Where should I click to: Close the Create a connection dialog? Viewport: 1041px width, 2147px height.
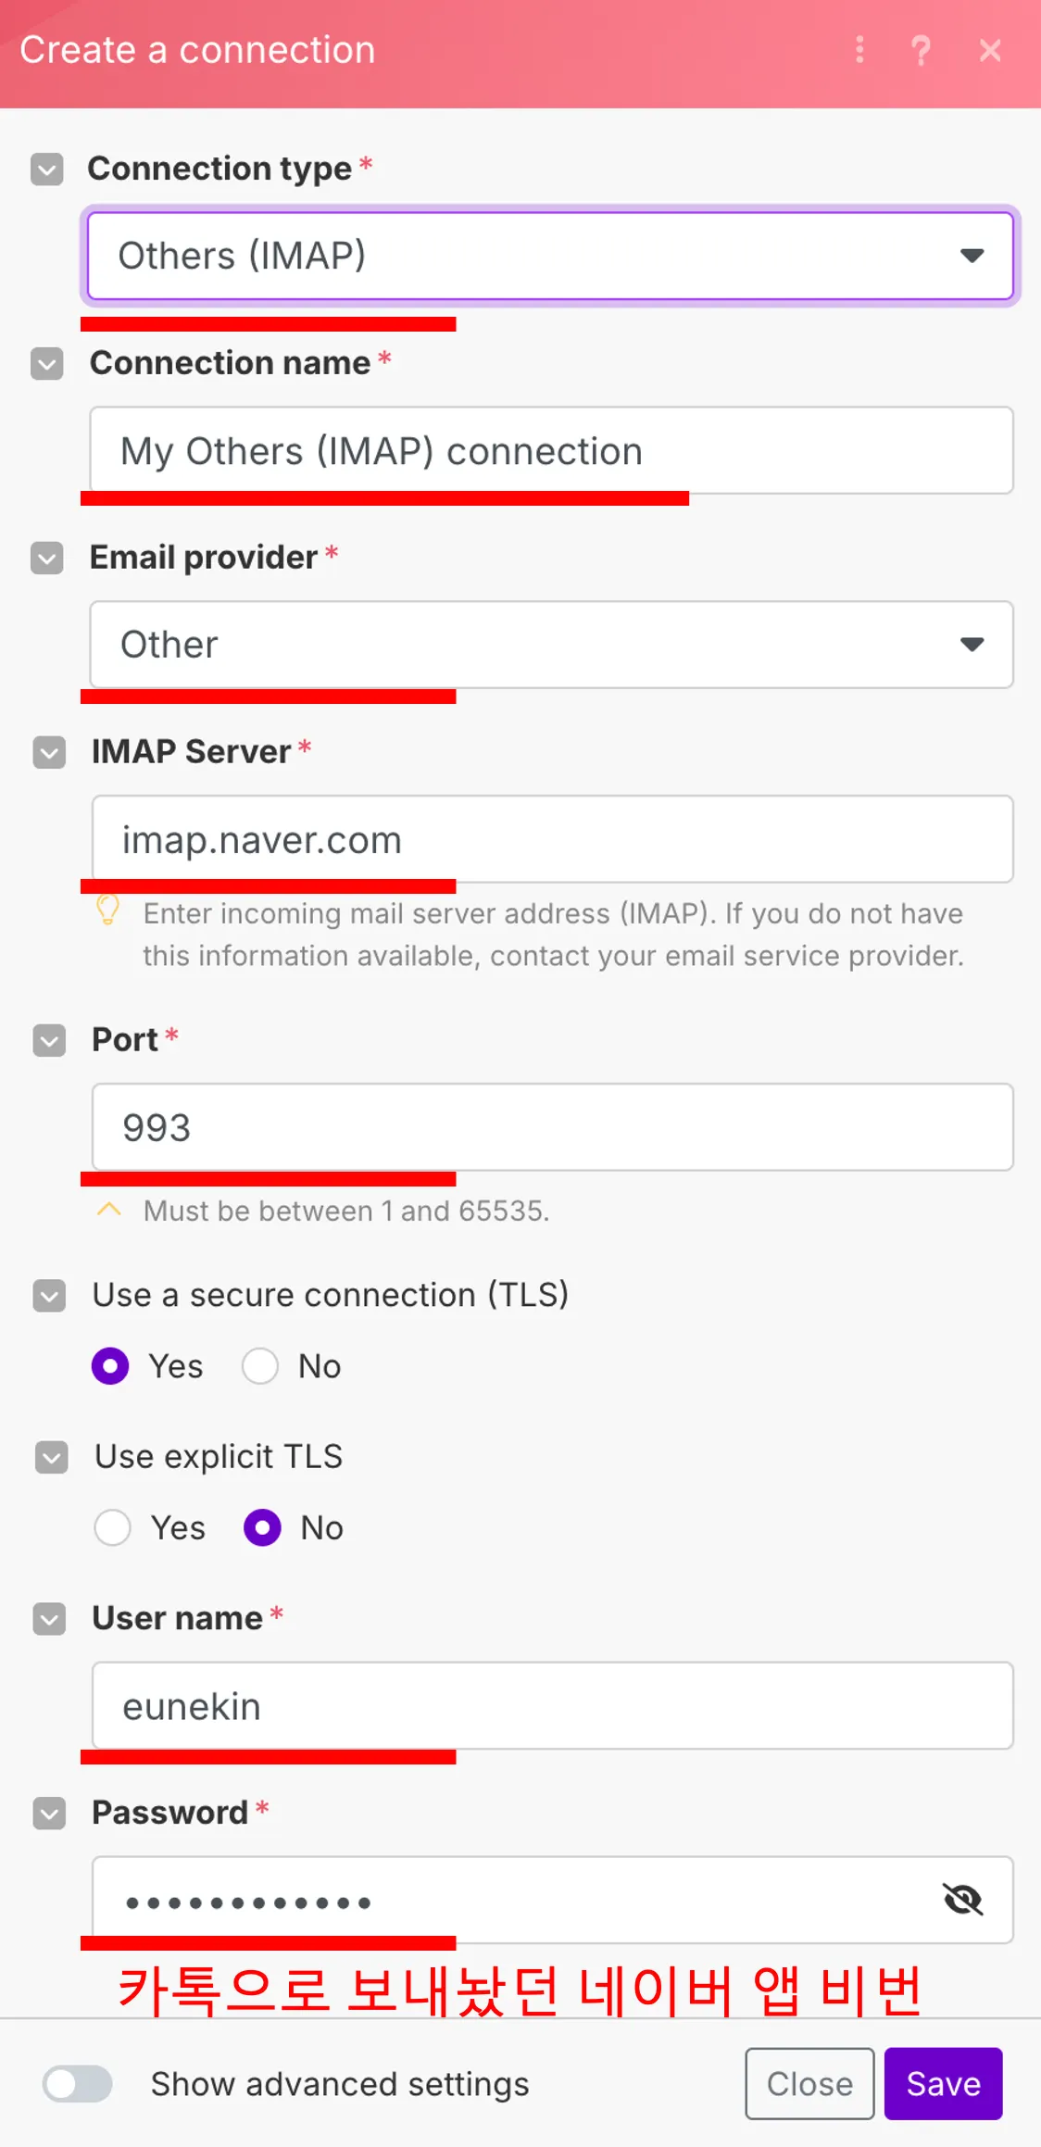click(990, 50)
